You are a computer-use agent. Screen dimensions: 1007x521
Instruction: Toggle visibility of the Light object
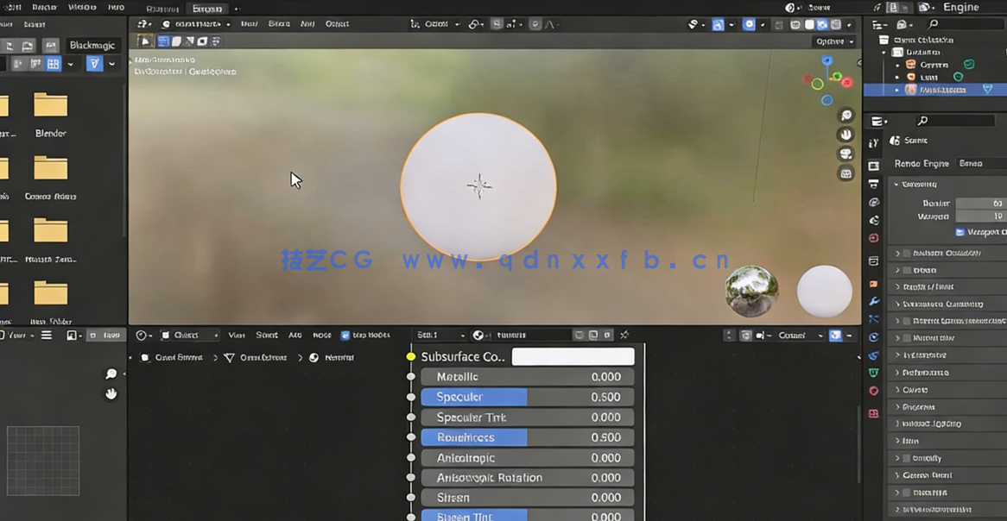[959, 77]
